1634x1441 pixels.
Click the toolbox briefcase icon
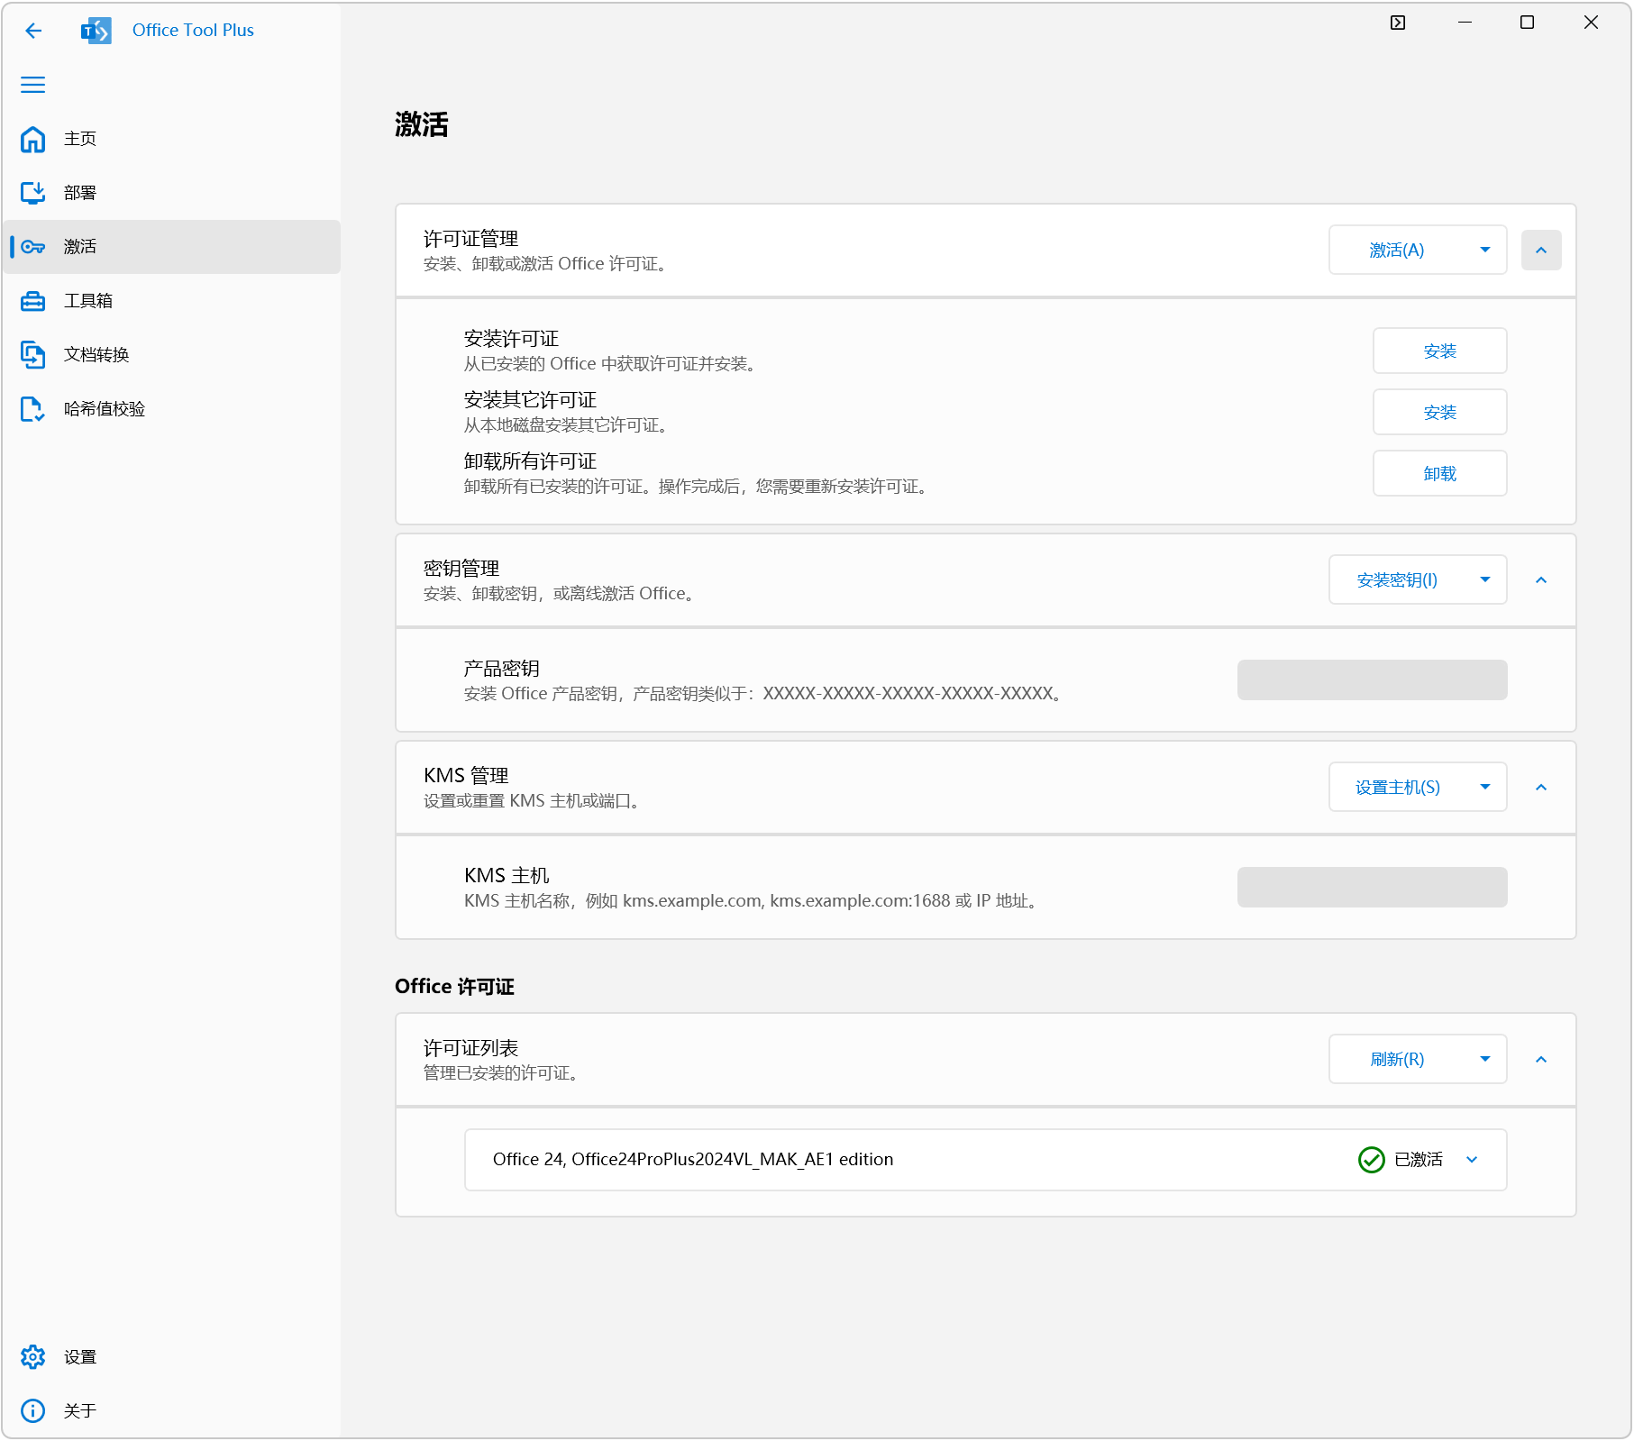coord(33,301)
